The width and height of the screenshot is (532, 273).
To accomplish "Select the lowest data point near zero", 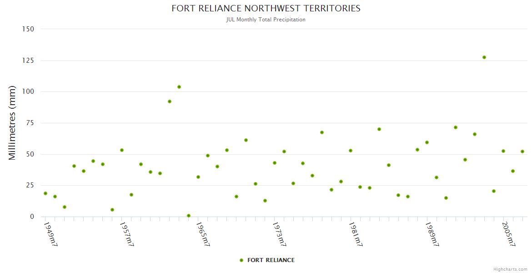I will pyautogui.click(x=189, y=216).
